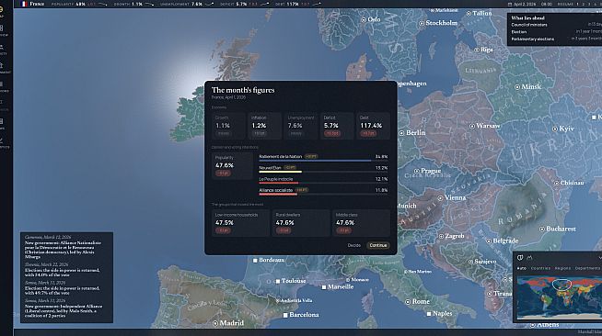
Task: Click the Madrid capital marker on the map
Action: [x=215, y=323]
